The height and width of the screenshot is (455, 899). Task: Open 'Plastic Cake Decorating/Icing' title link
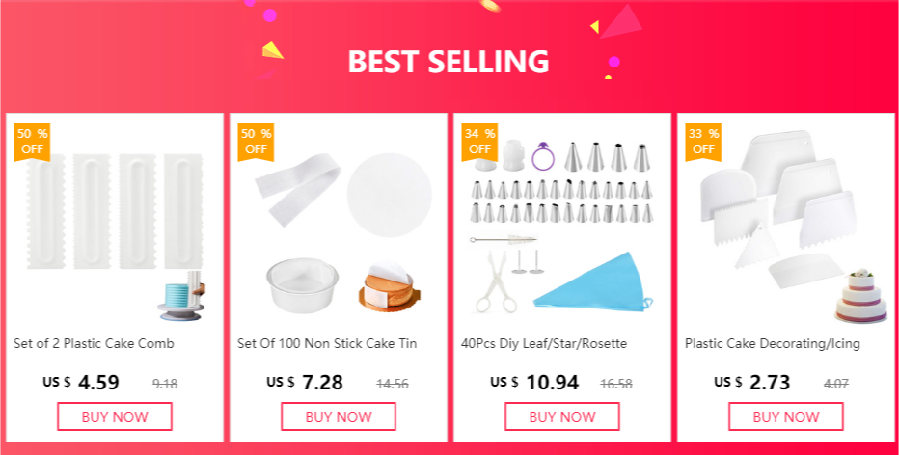pos(773,344)
